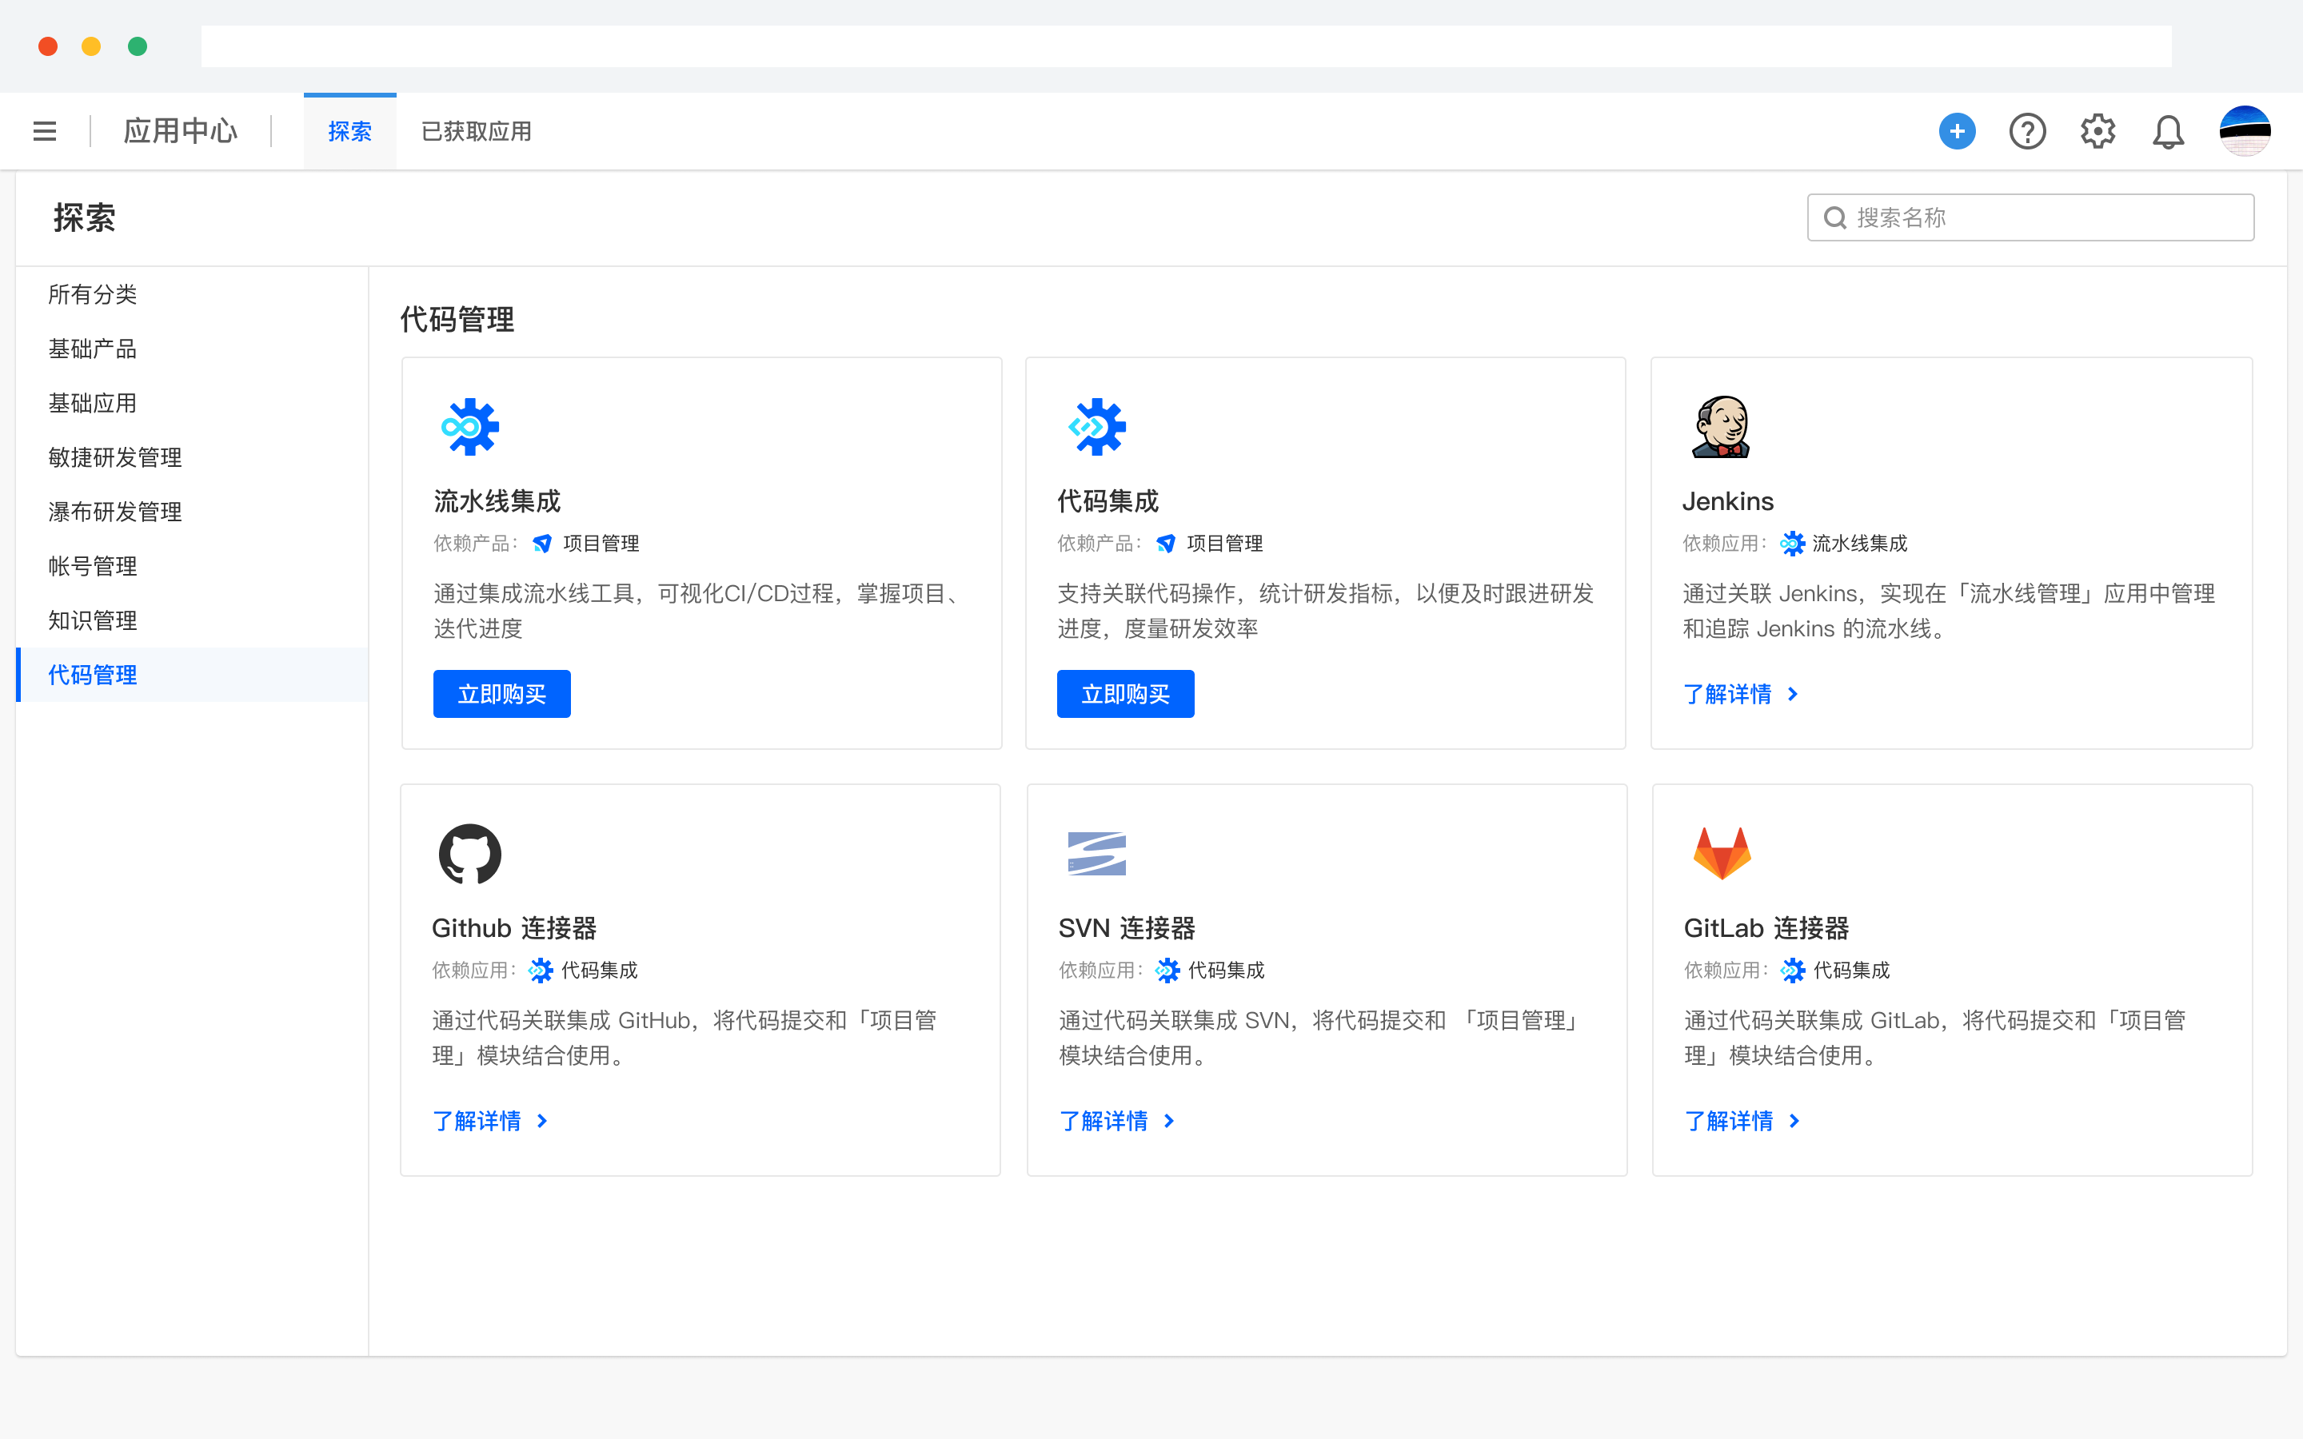Viewport: 2303px width, 1439px height.
Task: Open the help question mark icon
Action: click(2027, 131)
